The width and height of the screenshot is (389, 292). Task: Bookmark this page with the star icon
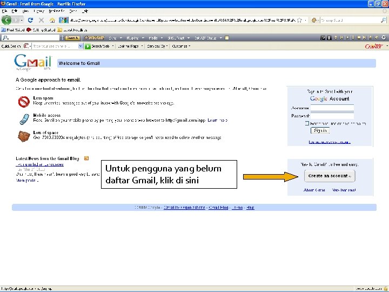(x=299, y=20)
